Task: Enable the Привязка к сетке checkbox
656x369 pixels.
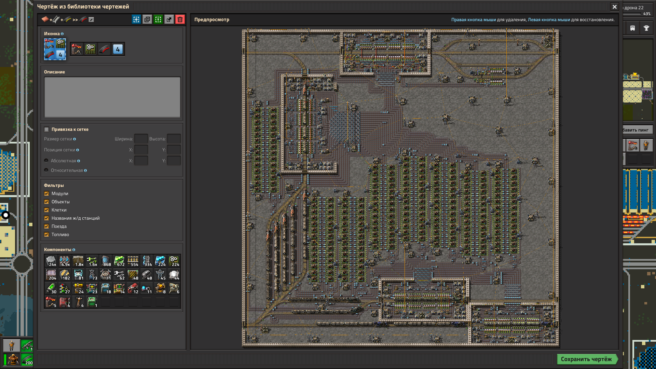Action: [x=46, y=129]
